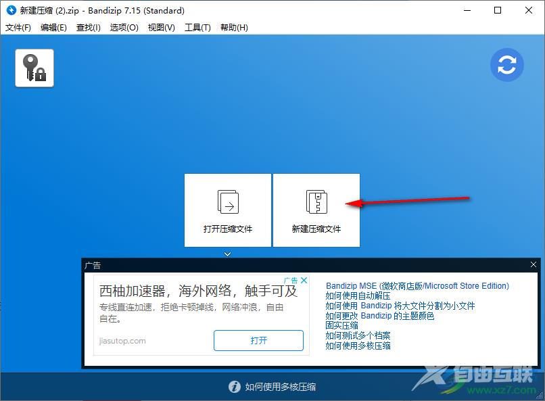This screenshot has height=401, width=545.
Task: Maximize the Bandizip window
Action: [x=498, y=10]
